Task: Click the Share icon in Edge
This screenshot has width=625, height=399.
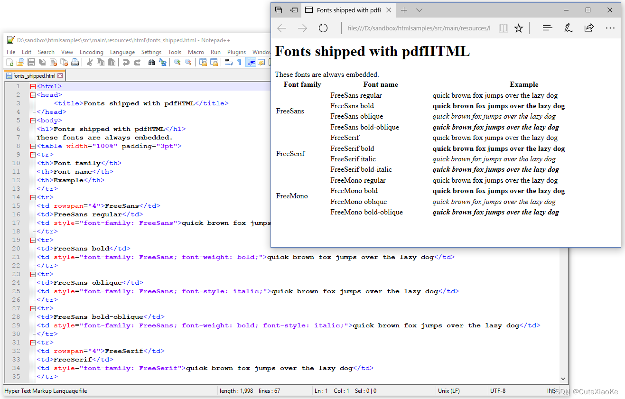Action: 589,28
